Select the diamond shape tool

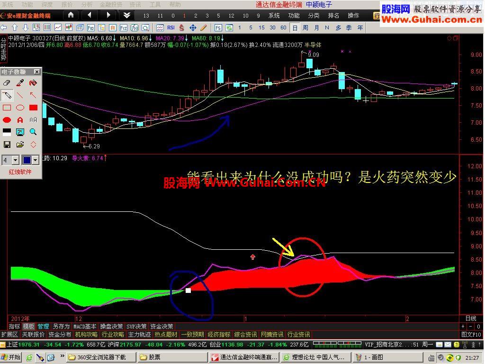[33, 145]
